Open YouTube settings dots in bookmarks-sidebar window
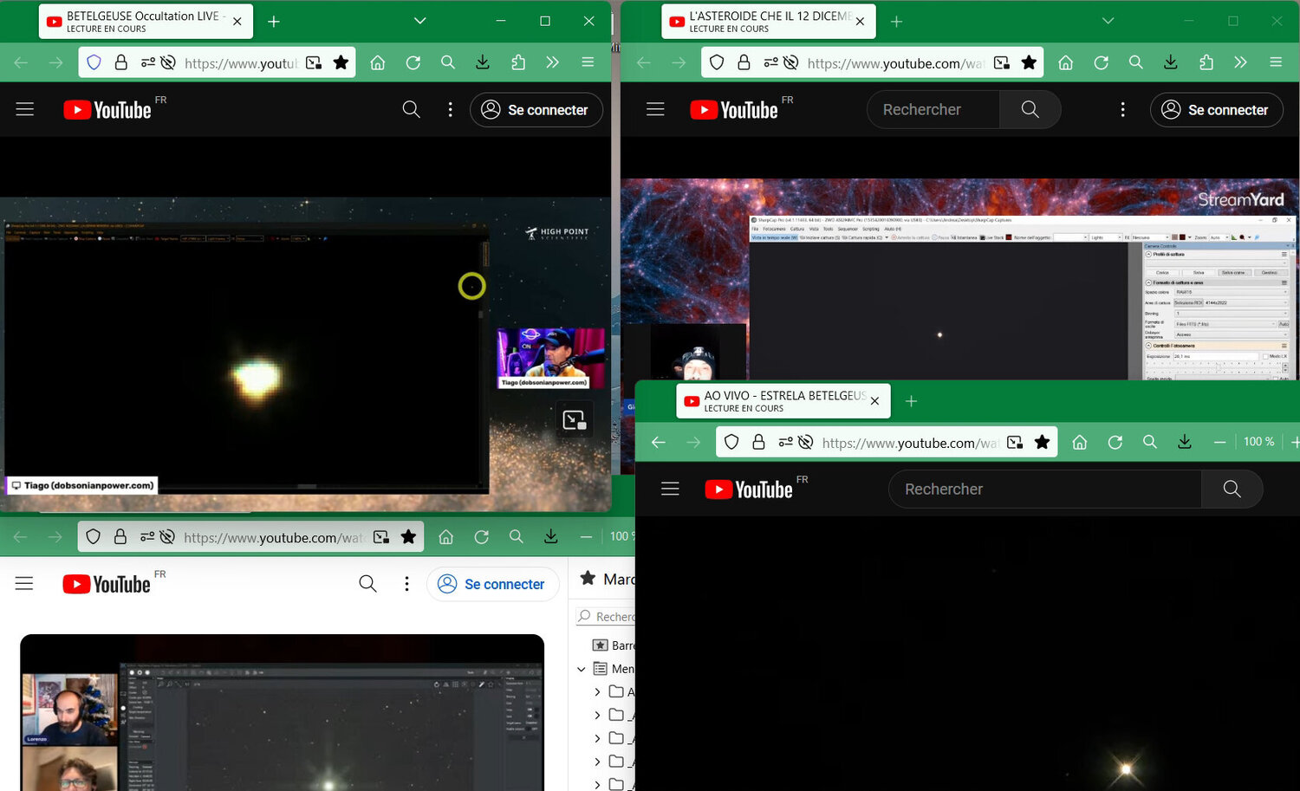 pyautogui.click(x=406, y=584)
